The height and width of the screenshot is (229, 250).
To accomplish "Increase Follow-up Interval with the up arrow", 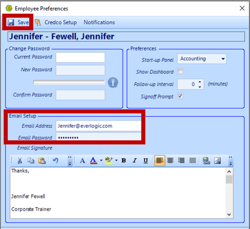I will point(200,82).
